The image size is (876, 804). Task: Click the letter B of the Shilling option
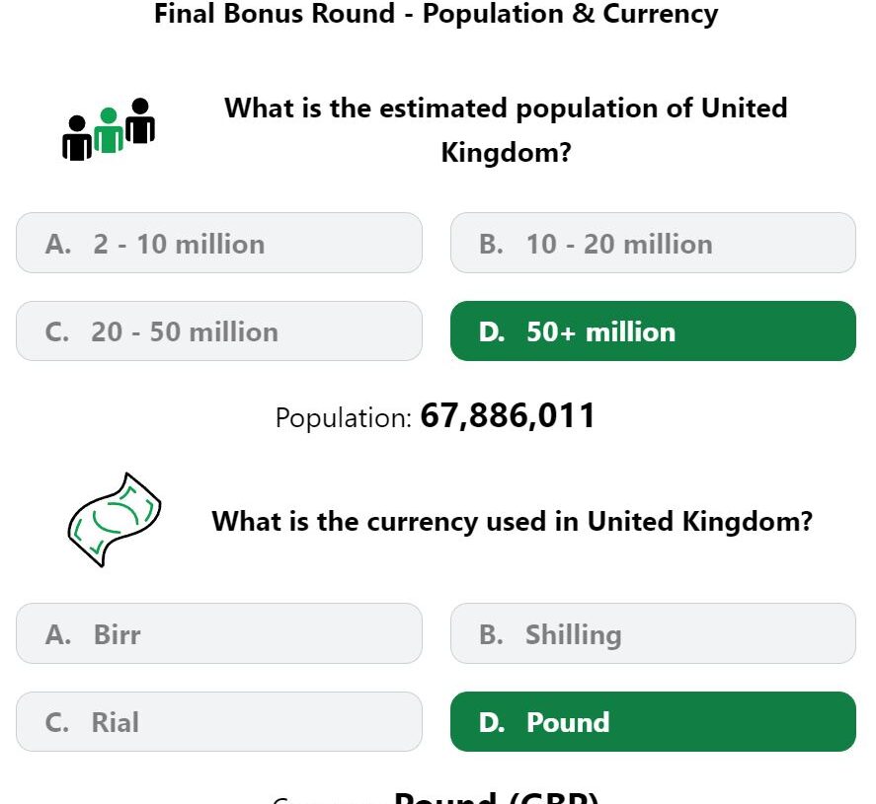pos(491,634)
